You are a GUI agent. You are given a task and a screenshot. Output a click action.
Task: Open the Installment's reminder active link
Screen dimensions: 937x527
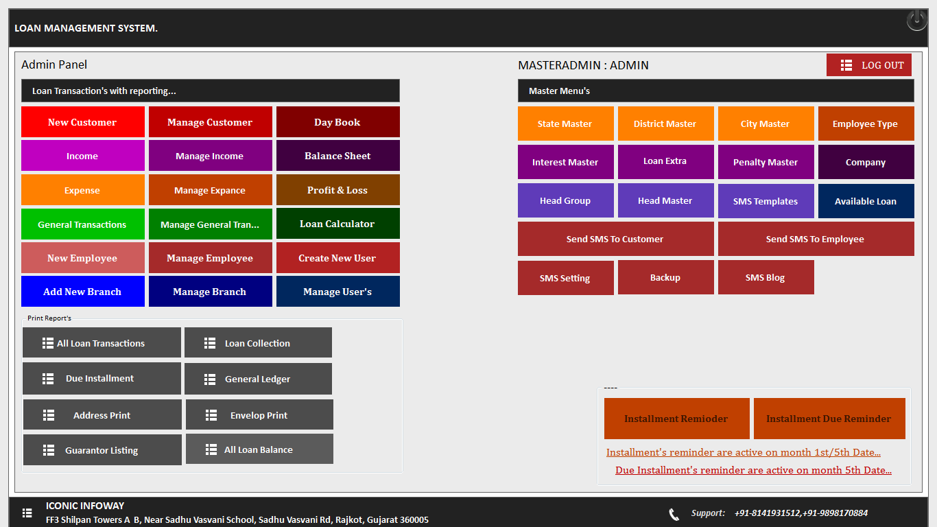[743, 452]
